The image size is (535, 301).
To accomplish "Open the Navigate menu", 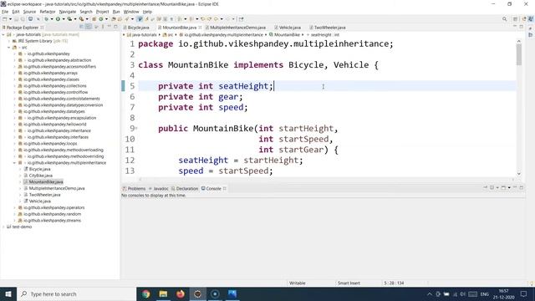I will (x=68, y=12).
